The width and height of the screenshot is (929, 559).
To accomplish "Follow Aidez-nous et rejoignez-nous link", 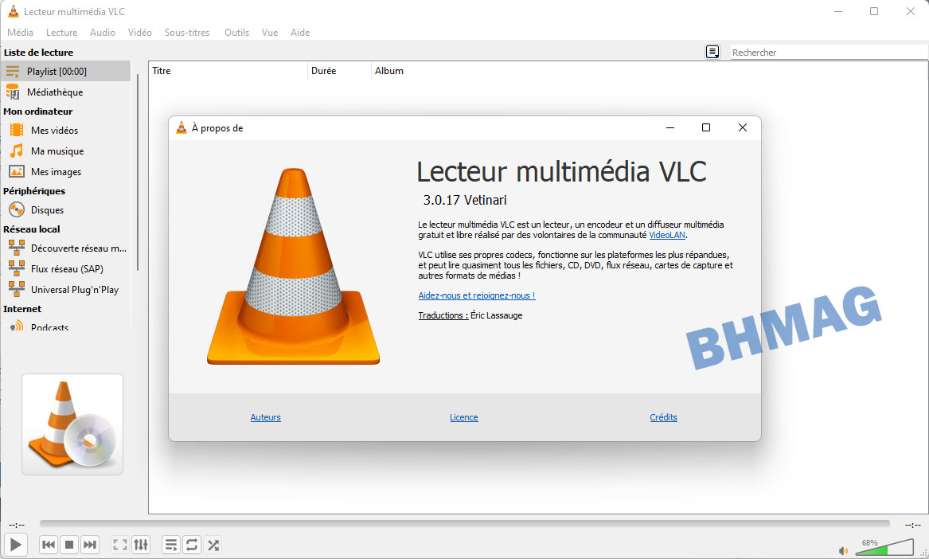I will 476,295.
